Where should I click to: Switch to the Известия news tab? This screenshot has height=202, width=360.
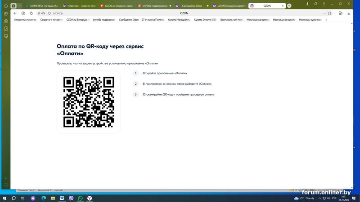pyautogui.click(x=80, y=6)
